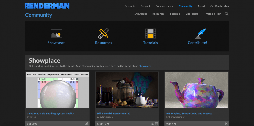The width and height of the screenshot is (254, 126).
Task: Open Still Life with RenderMan 20 title
Action: pyautogui.click(x=113, y=114)
